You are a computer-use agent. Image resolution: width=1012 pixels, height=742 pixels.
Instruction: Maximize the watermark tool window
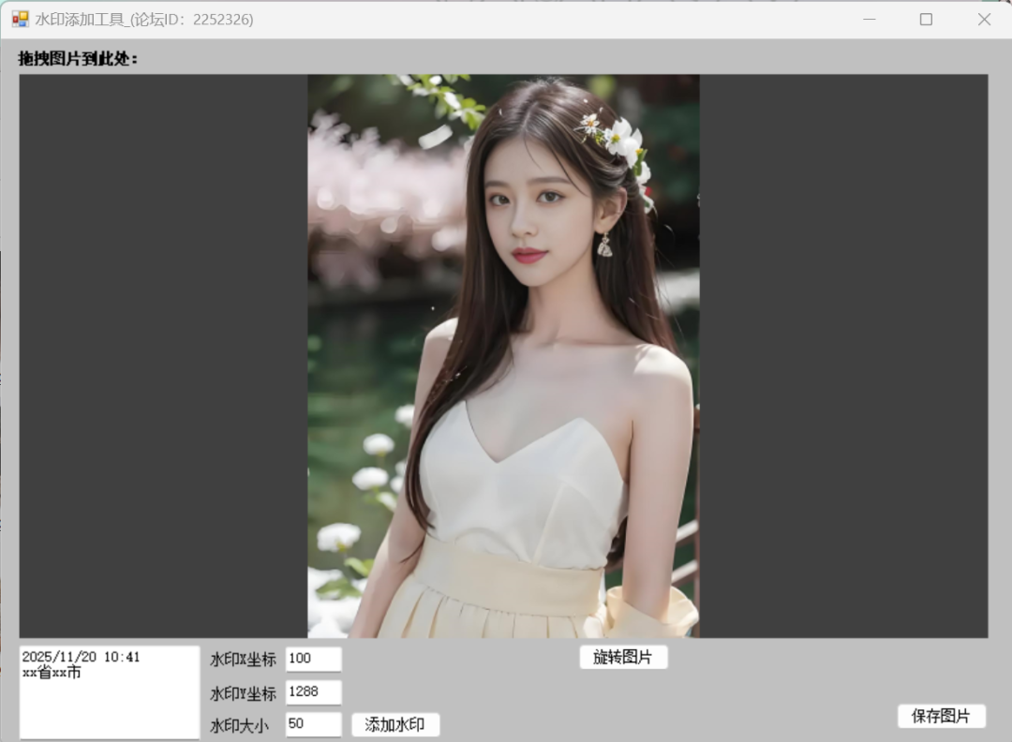coord(926,19)
